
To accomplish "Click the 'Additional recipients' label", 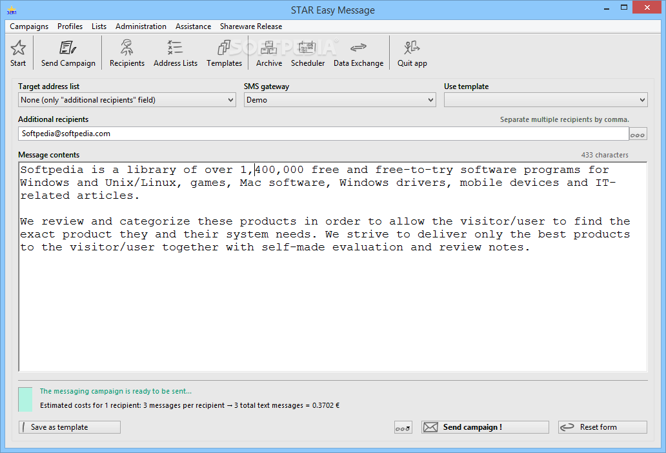I will click(x=53, y=120).
